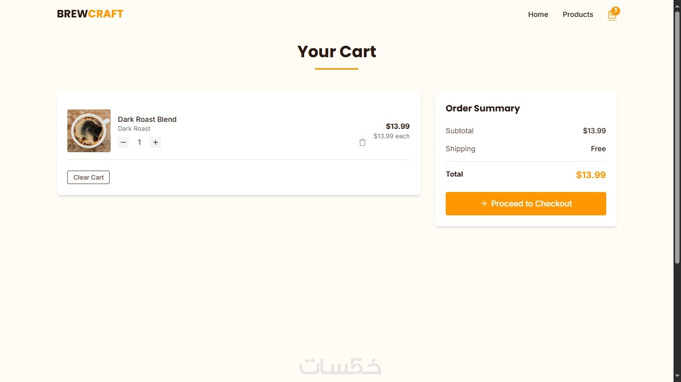Image resolution: width=681 pixels, height=382 pixels.
Task: Increase quantity with the plus button
Action: pyautogui.click(x=156, y=143)
